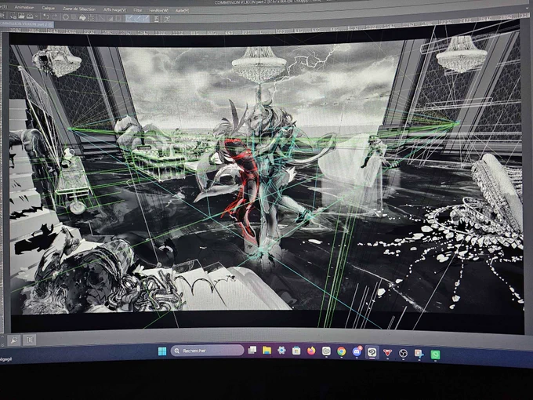Click the square icon beside the magnifier
The width and height of the screenshot is (533, 400).
(30, 340)
